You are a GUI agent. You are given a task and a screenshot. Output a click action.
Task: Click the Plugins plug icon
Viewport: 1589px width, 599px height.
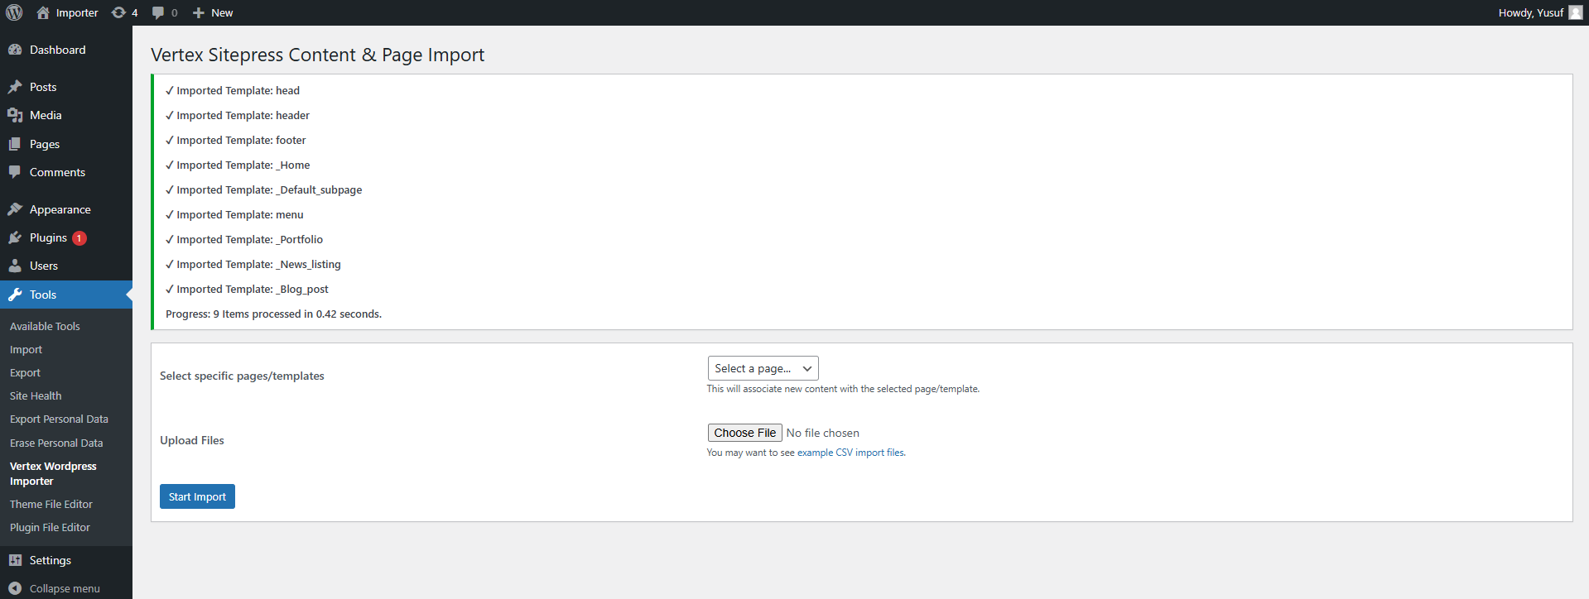pyautogui.click(x=15, y=237)
